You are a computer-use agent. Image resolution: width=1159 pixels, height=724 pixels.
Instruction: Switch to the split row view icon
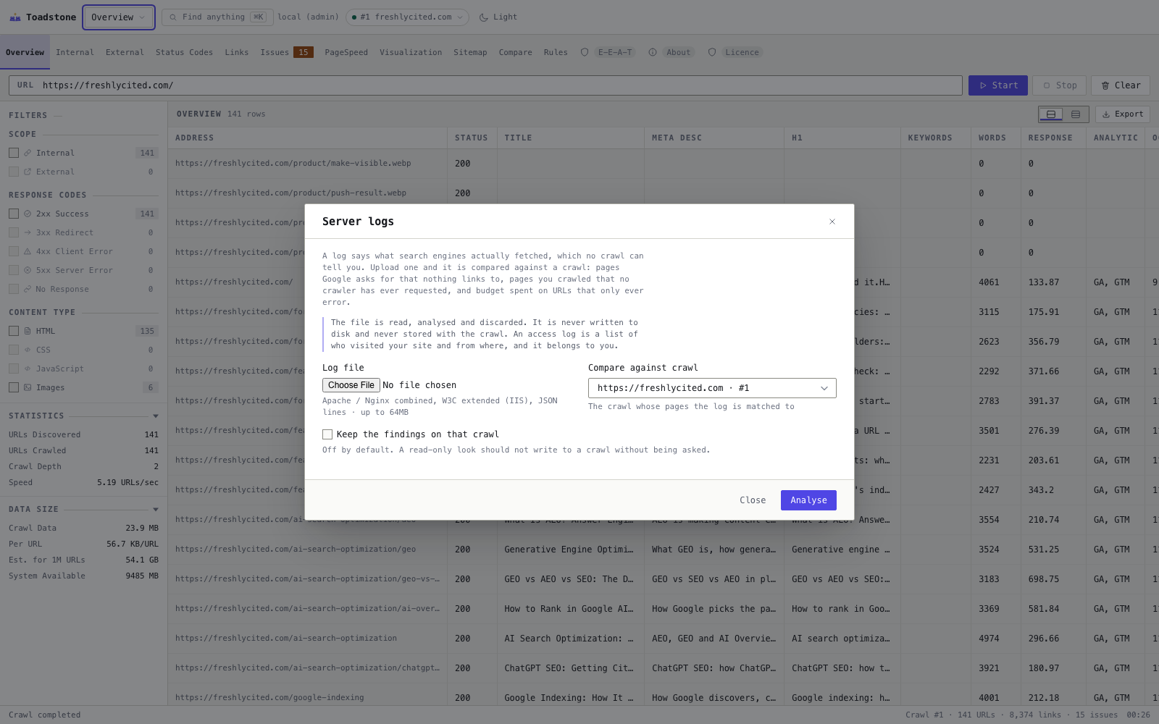pos(1051,114)
